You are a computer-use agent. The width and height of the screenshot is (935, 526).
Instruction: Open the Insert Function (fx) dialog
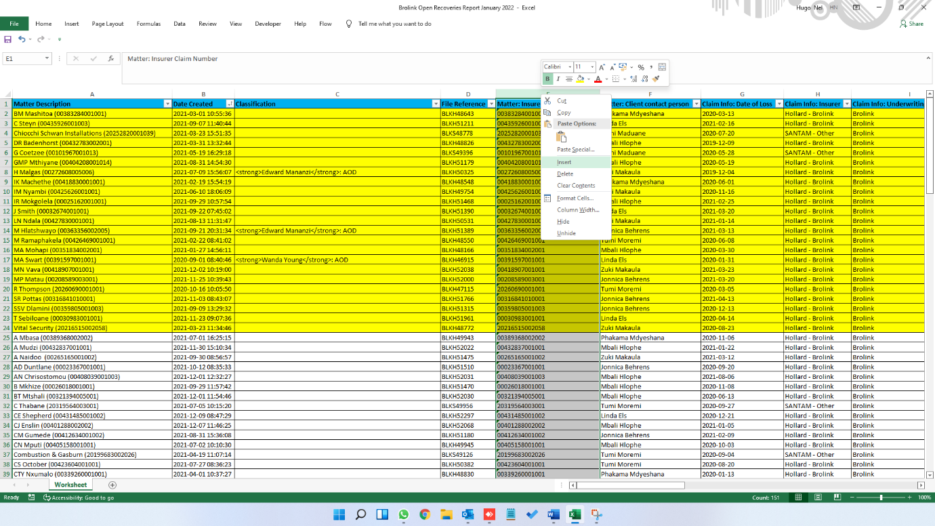tap(111, 59)
